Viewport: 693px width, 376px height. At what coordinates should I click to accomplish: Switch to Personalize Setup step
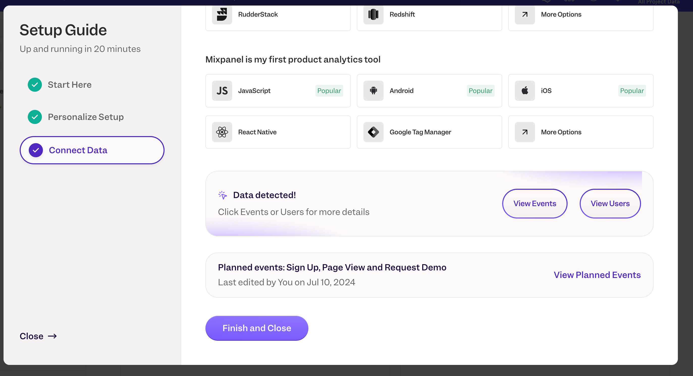point(86,117)
